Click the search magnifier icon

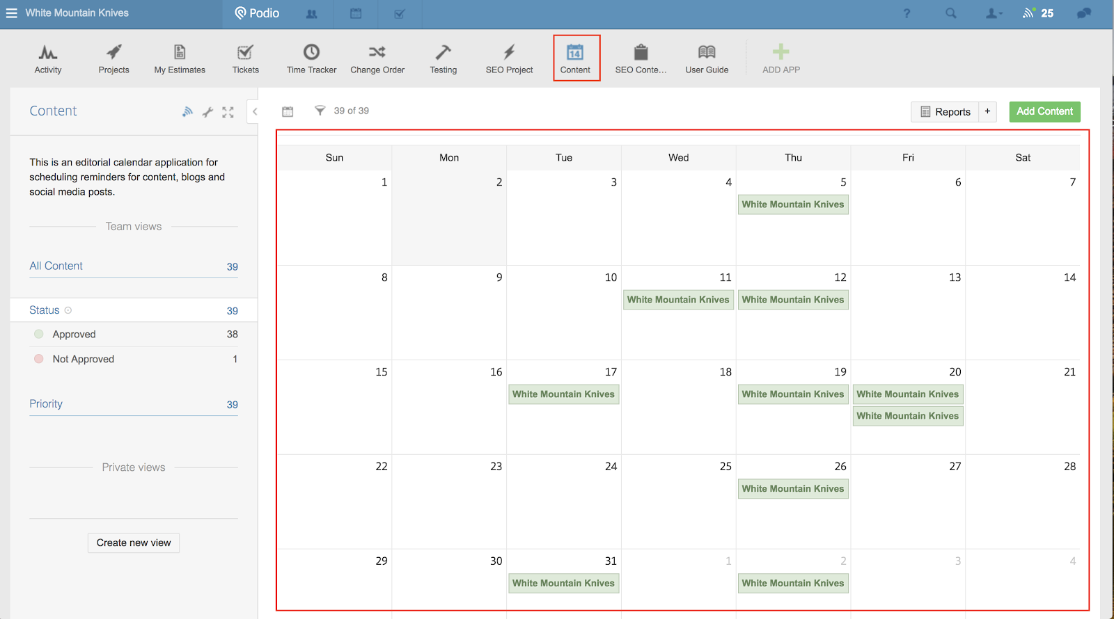point(951,13)
